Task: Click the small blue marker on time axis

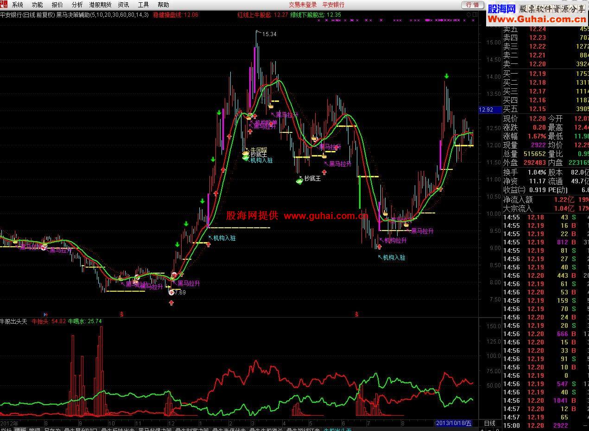Action: point(45,314)
